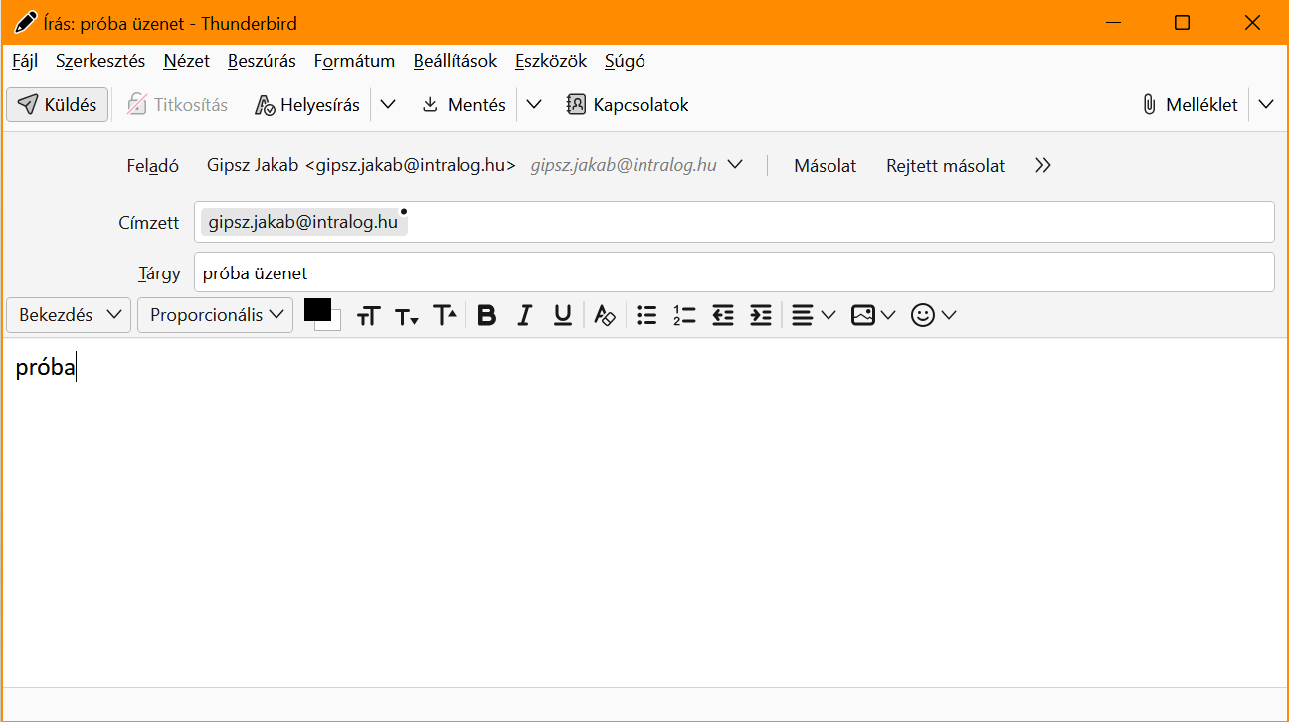Open the Helyesírás spell check tool
The image size is (1289, 722).
(x=307, y=104)
